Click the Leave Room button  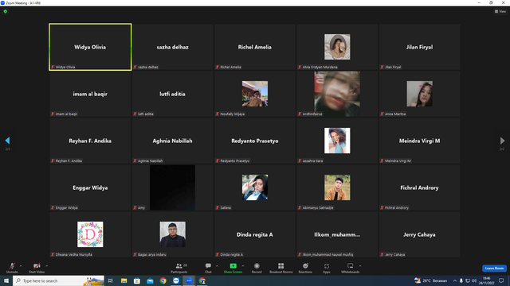(x=494, y=269)
